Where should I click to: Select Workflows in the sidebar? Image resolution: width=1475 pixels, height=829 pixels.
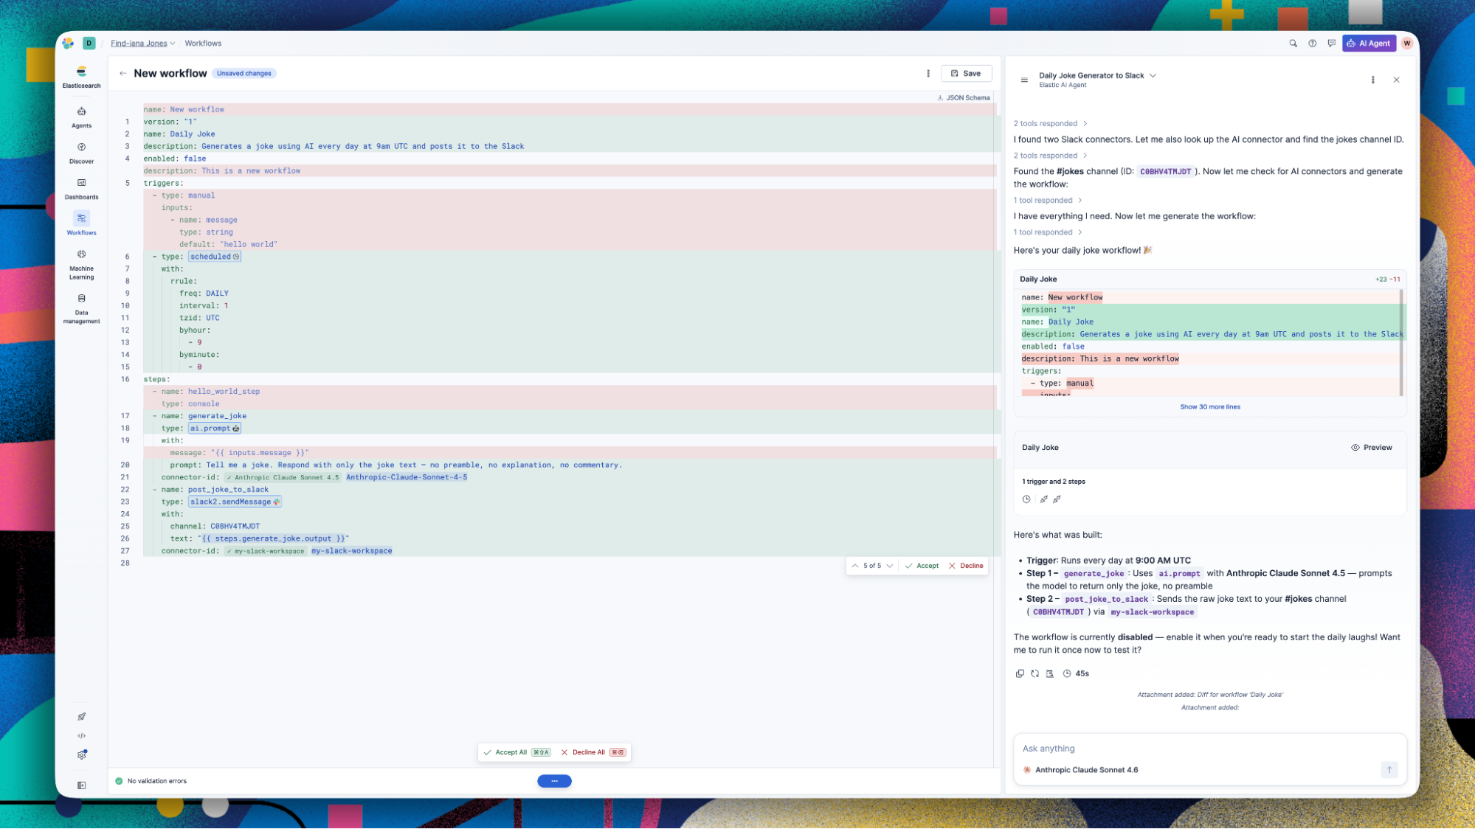click(x=81, y=223)
